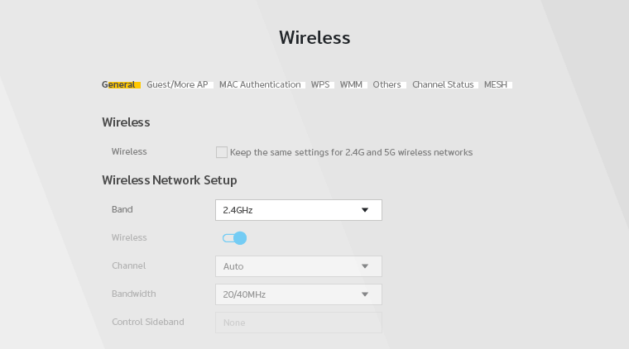629x349 pixels.
Task: Expand the Channel dropdown set to Auto
Action: 298,266
